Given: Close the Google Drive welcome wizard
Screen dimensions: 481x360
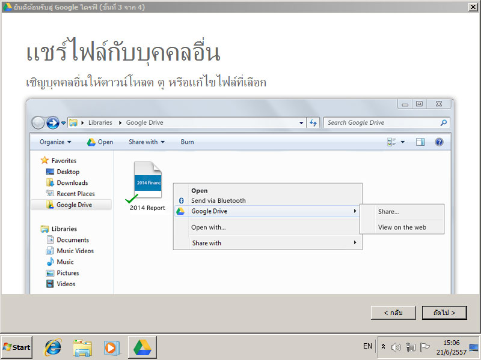Looking at the screenshot, I should click(x=473, y=7).
